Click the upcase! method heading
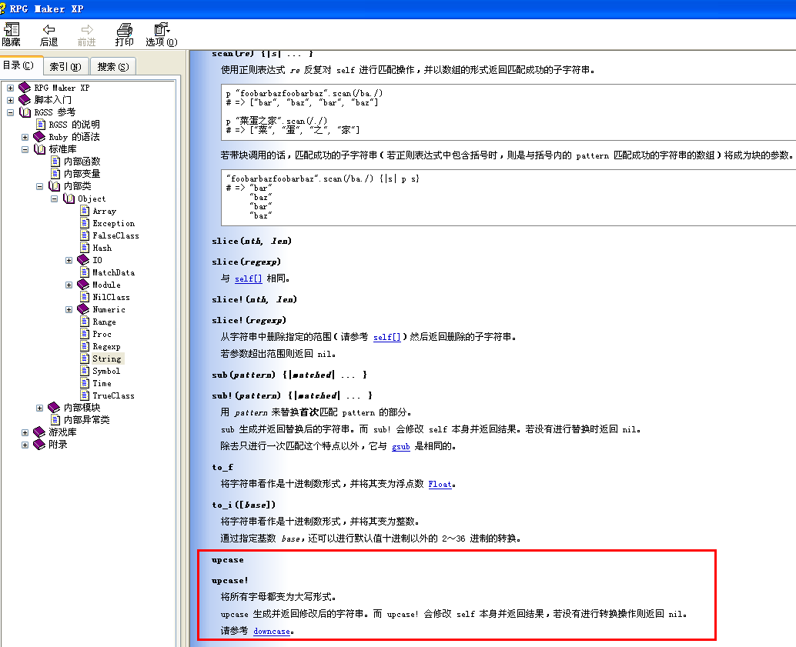This screenshot has height=647, width=796. (x=230, y=581)
